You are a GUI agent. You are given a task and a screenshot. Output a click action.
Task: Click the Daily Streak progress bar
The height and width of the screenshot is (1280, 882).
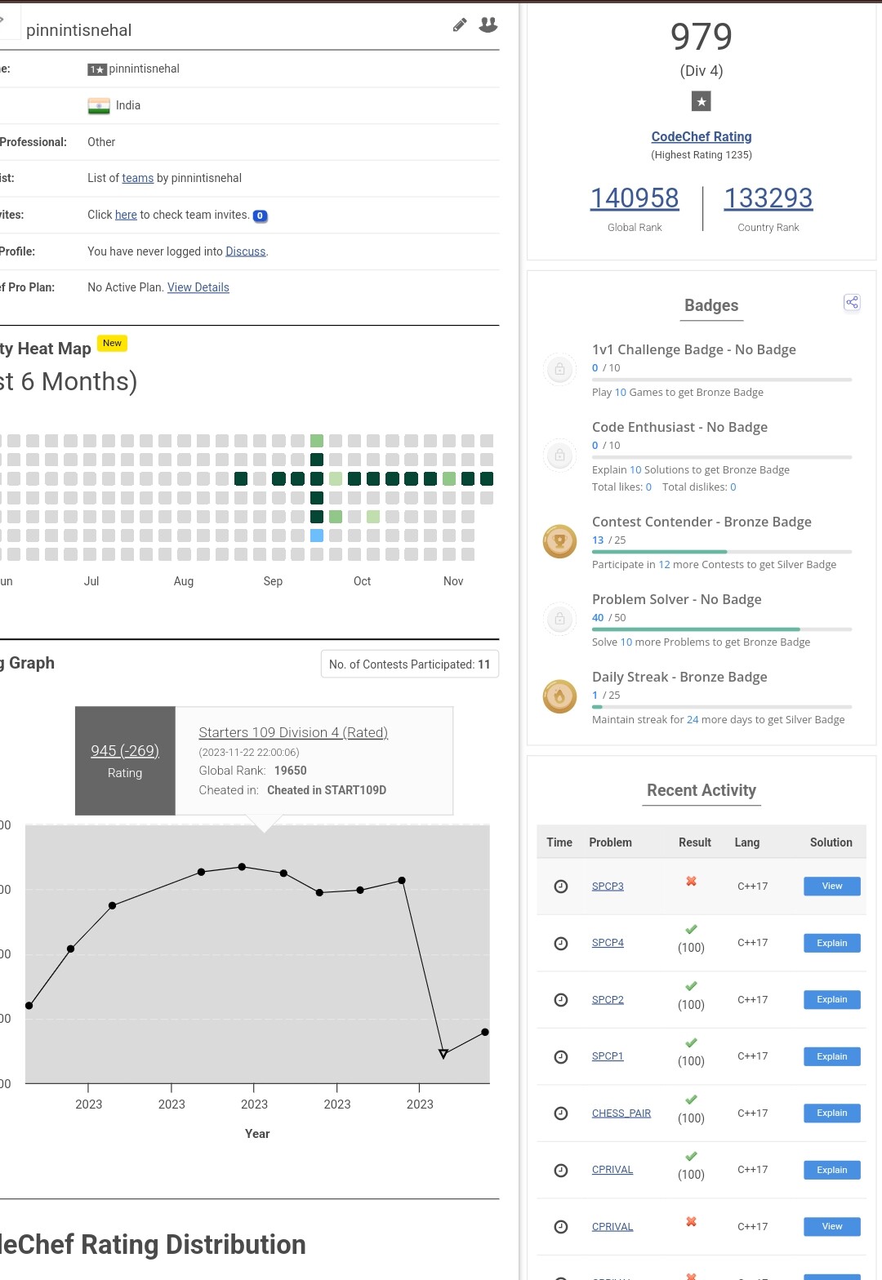pos(722,707)
